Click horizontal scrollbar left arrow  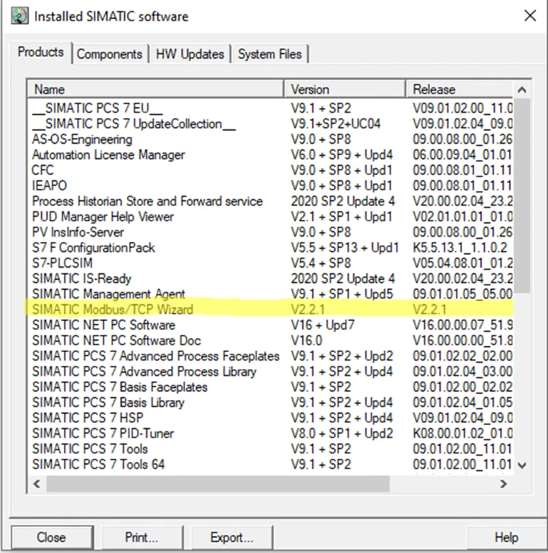coord(37,484)
